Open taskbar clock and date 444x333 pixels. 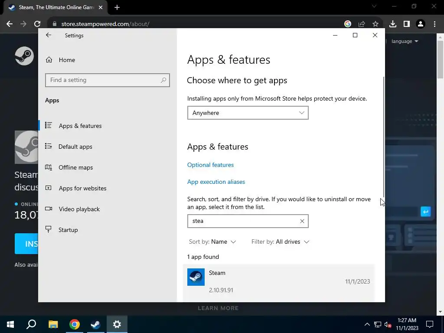click(x=407, y=324)
